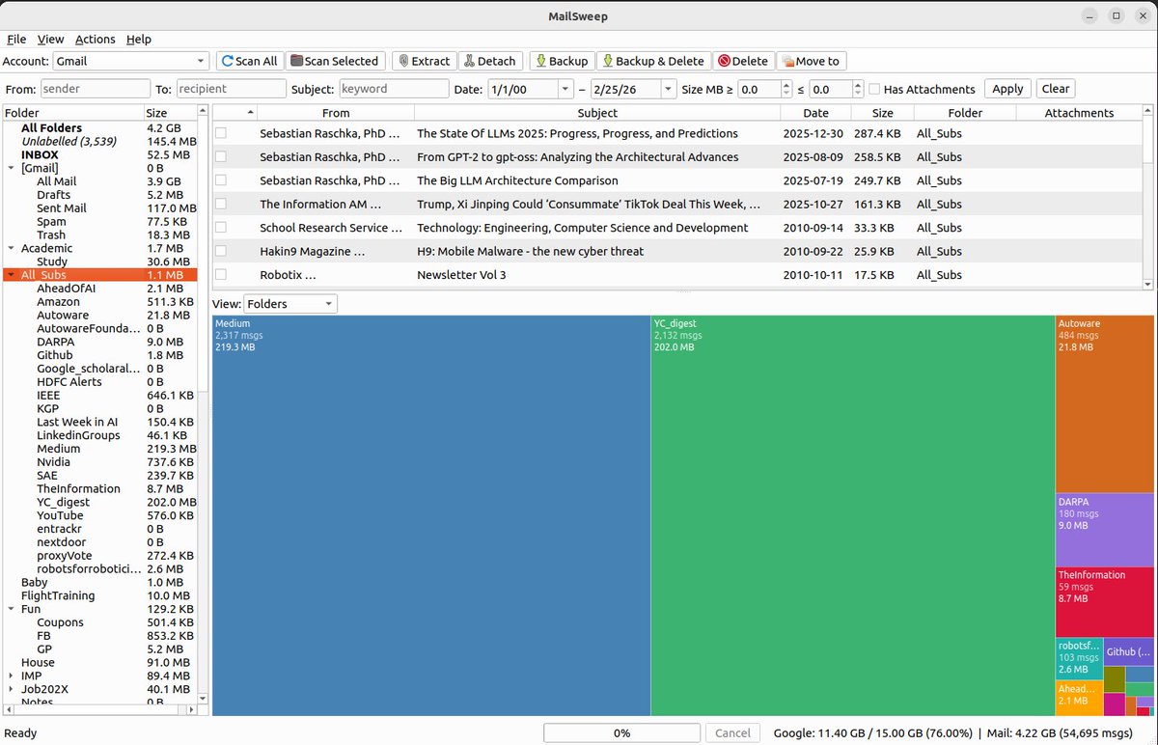Viewport: 1158px width, 745px height.
Task: Sort the folder tree by Size header
Action: 169,113
